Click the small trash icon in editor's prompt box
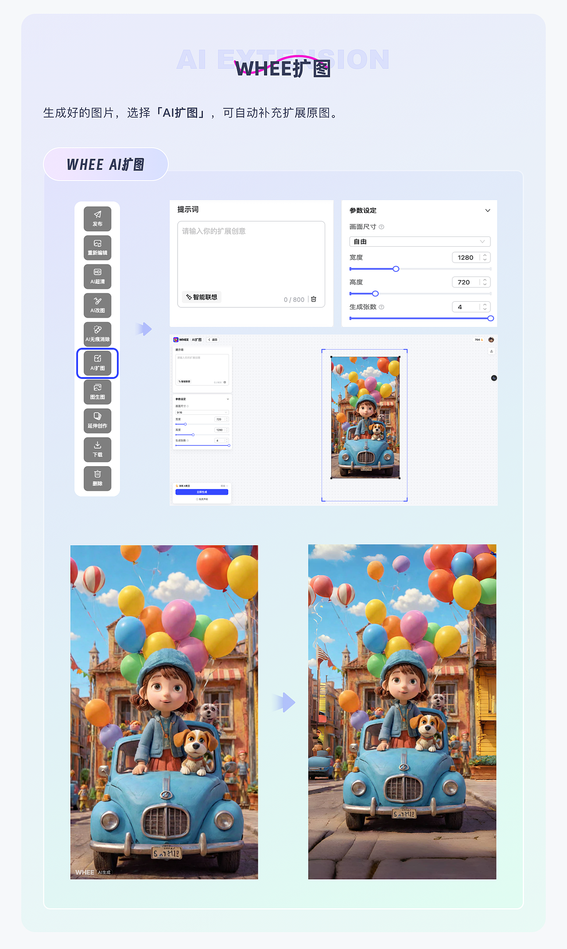 point(225,382)
